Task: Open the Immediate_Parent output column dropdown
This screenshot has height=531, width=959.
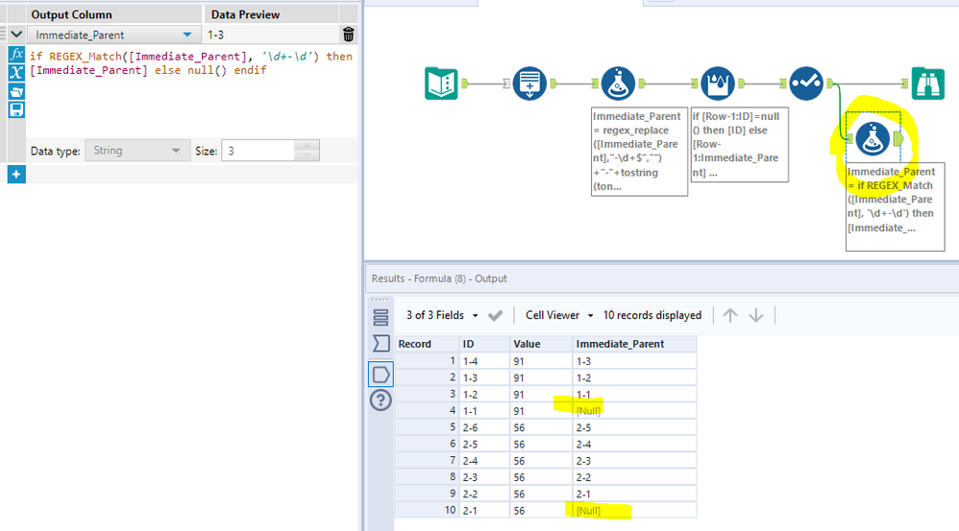Action: 186,35
